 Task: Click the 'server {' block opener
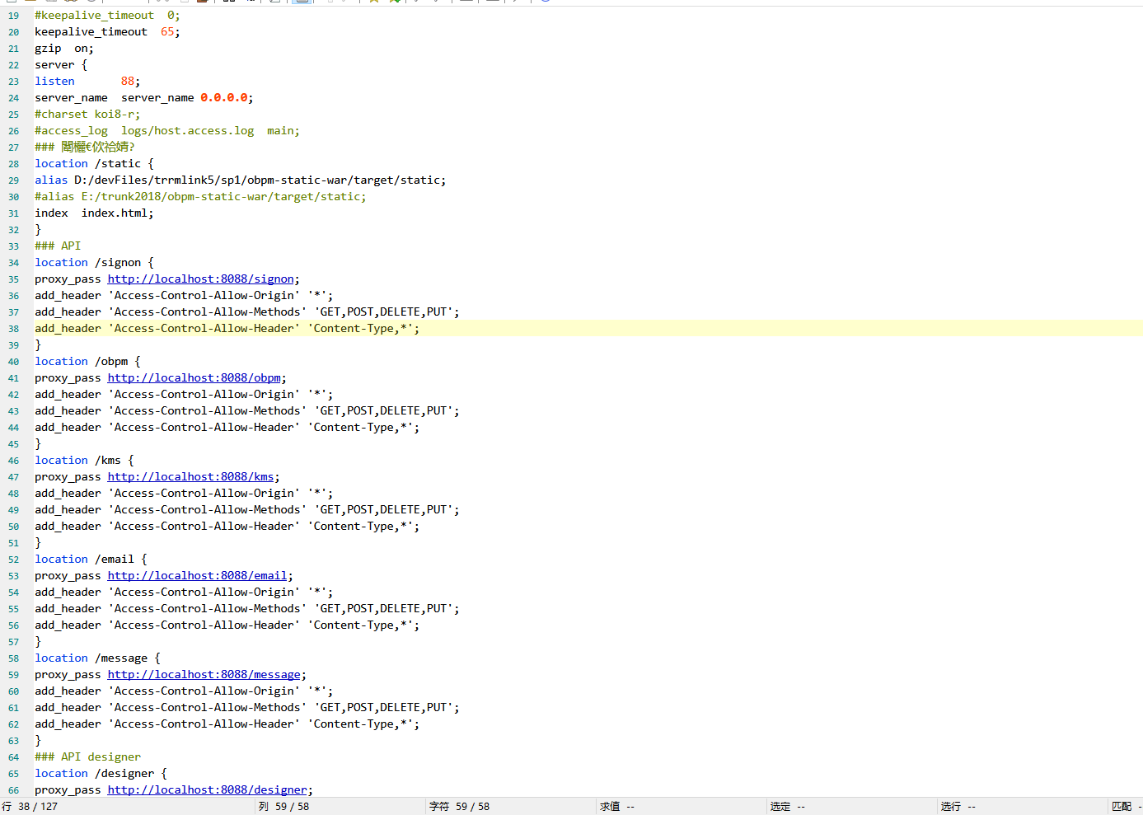point(61,65)
